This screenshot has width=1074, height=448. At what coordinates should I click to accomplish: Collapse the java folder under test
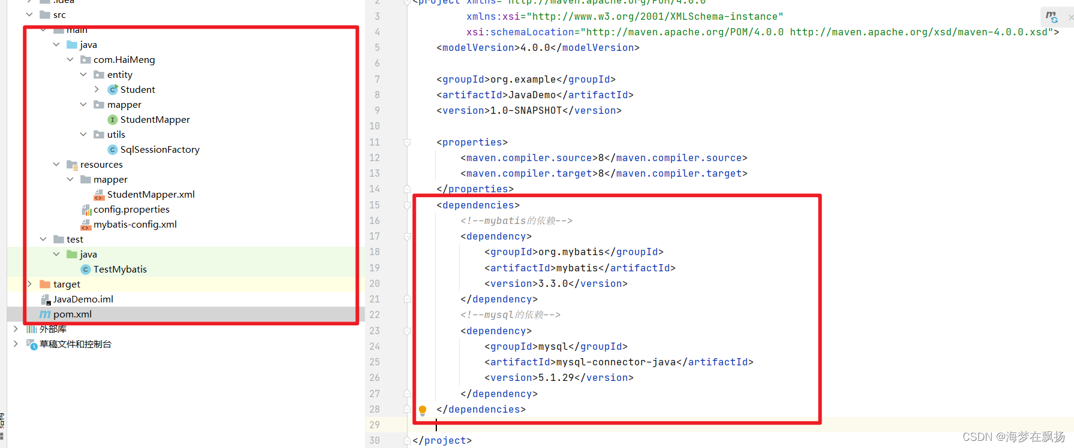(56, 254)
